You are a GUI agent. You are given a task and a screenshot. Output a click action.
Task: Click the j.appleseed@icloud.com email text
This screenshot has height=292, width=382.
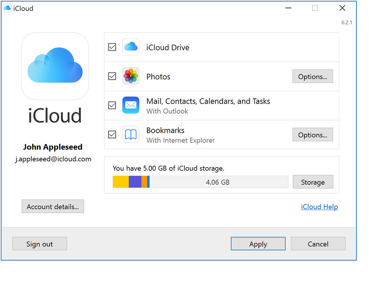(53, 159)
